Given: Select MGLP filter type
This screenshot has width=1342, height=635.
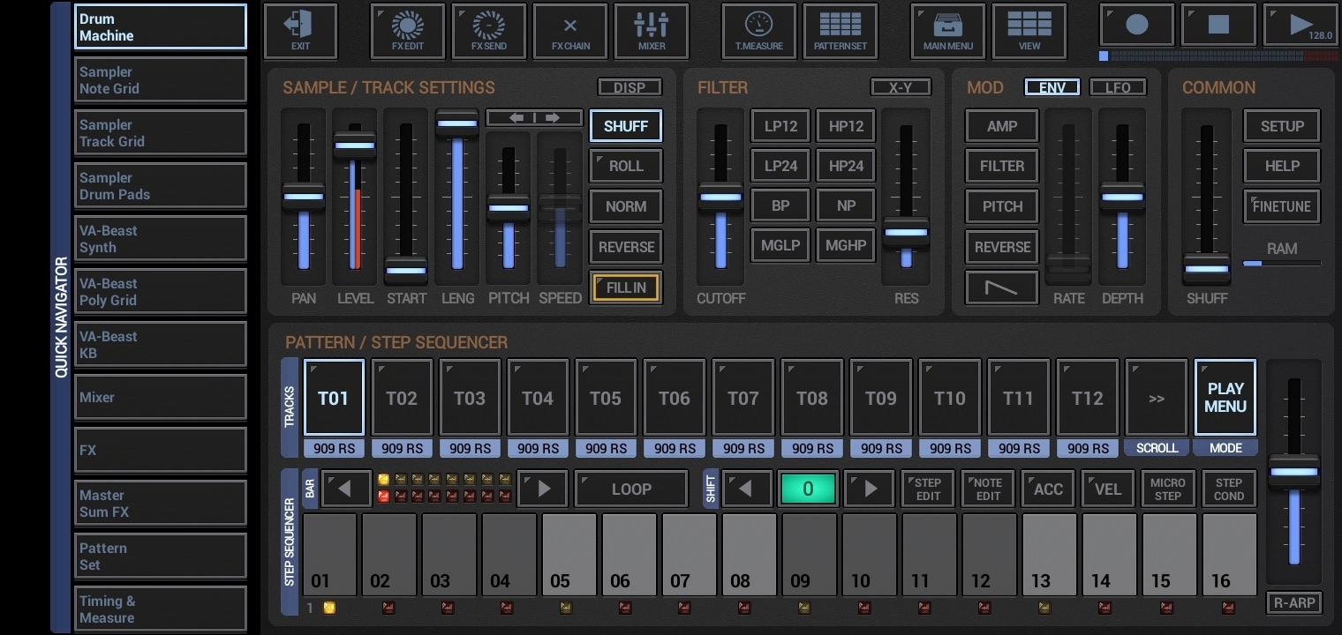Looking at the screenshot, I should click(x=780, y=245).
